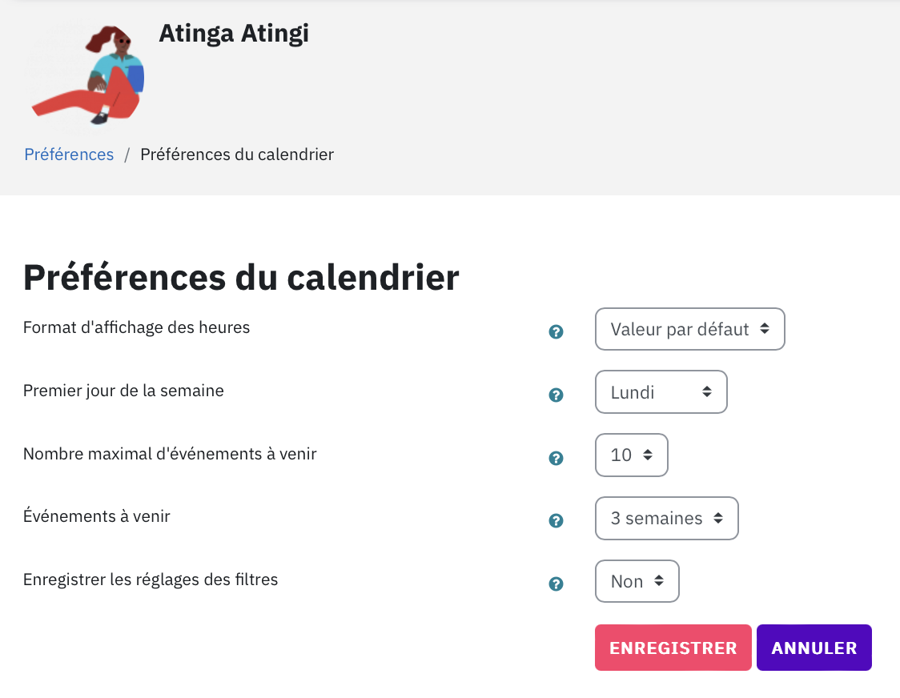The image size is (900, 698).
Task: Go to Préférences breadcrumb link
Action: (x=69, y=154)
